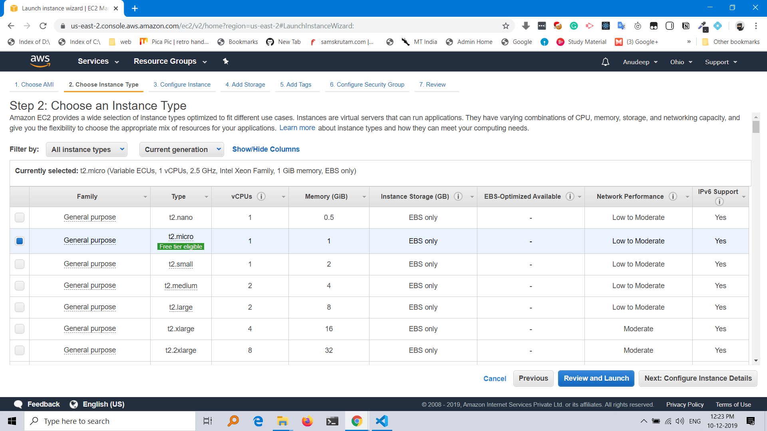Click Next: Configure Instance Details button
Image resolution: width=767 pixels, height=431 pixels.
coord(698,378)
